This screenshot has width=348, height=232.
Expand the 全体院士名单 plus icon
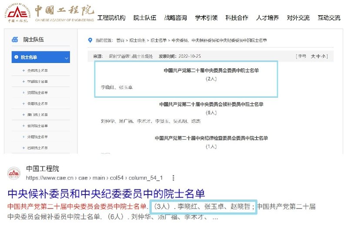(x=23, y=70)
